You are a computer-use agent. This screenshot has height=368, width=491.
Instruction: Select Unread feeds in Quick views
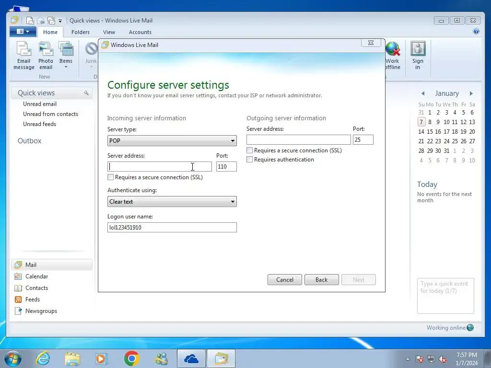coord(39,124)
